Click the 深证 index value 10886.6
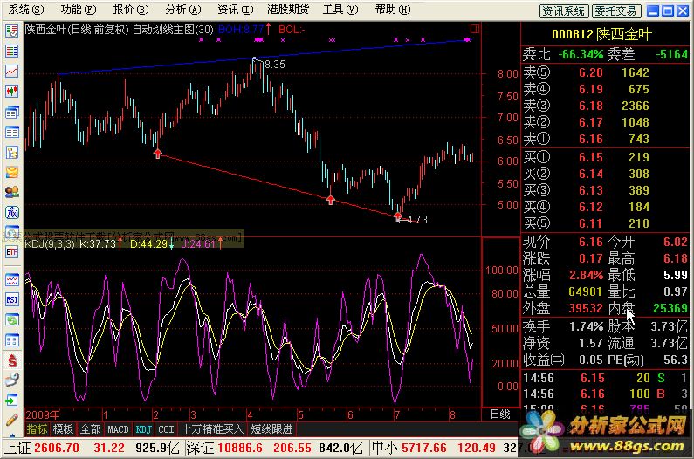The height and width of the screenshot is (459, 694). pyautogui.click(x=240, y=448)
